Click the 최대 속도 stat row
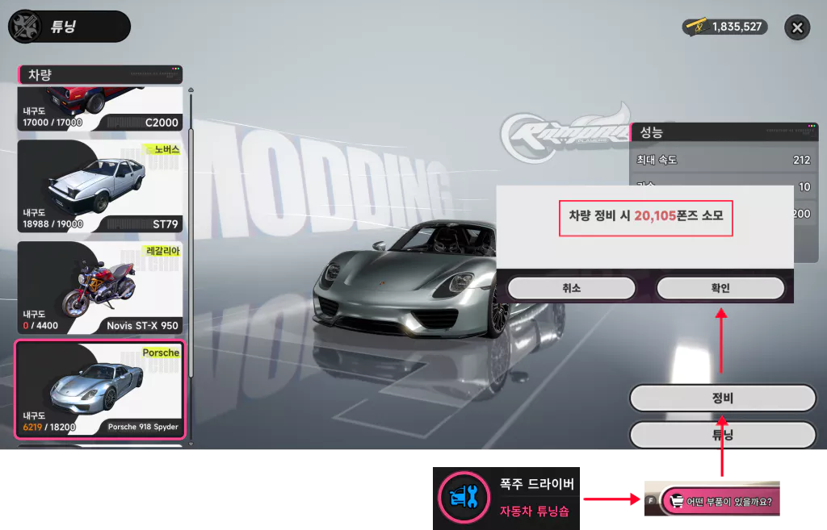 click(x=723, y=160)
